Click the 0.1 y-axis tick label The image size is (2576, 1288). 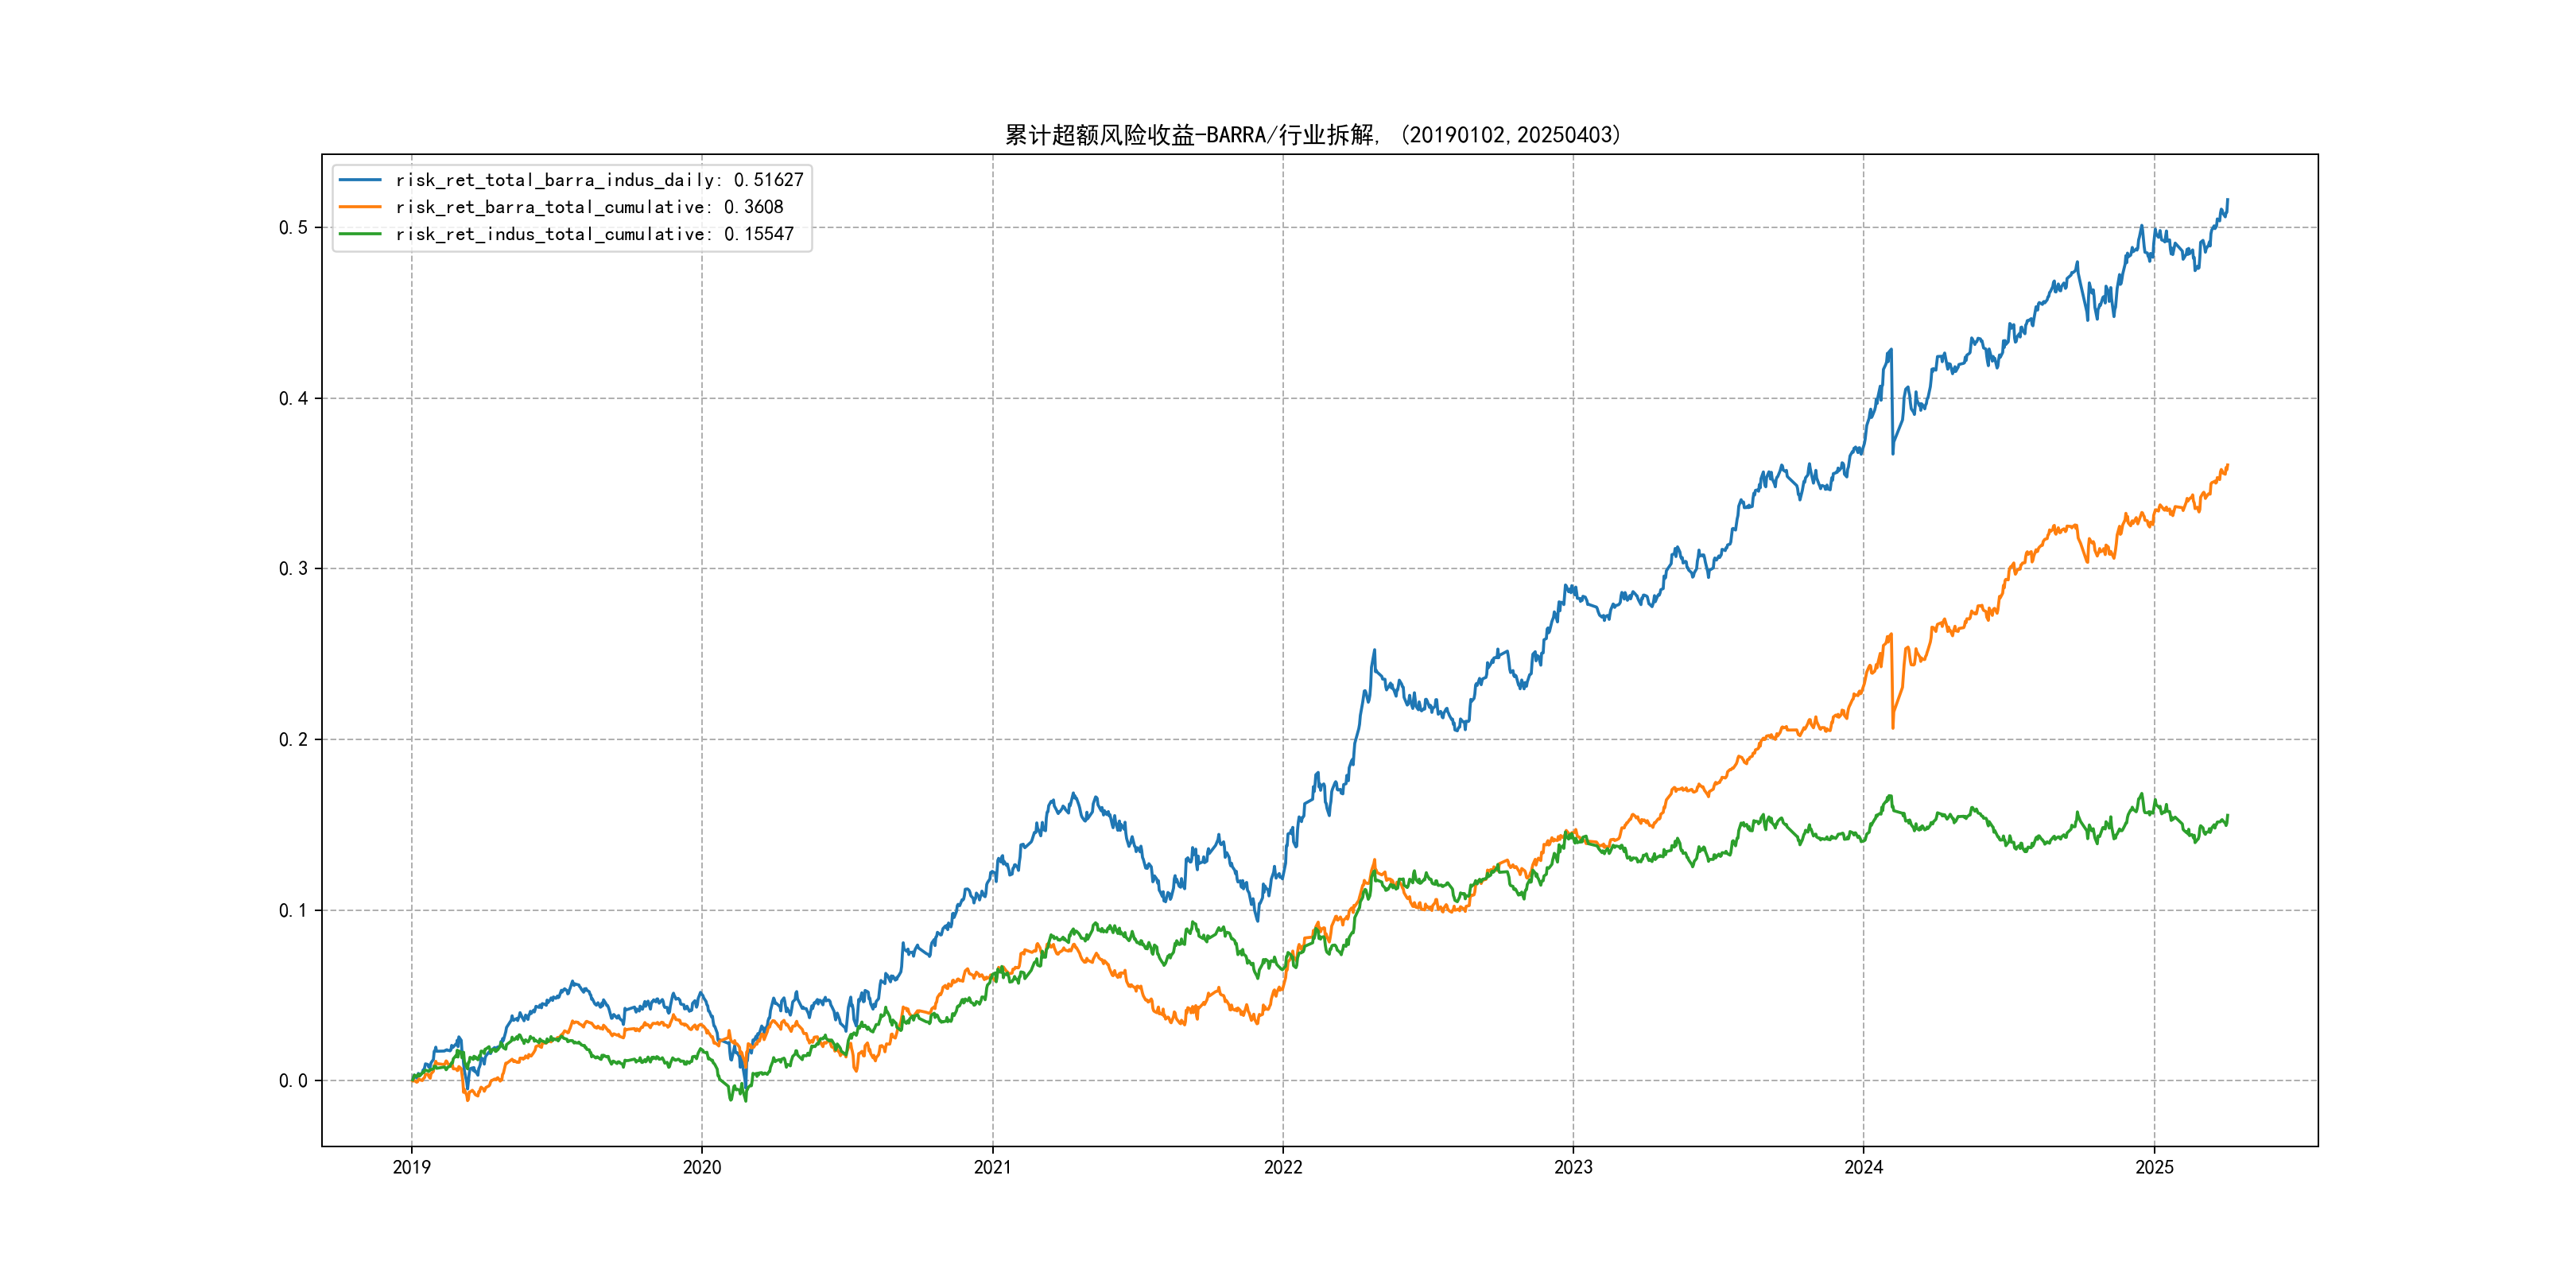(x=293, y=911)
